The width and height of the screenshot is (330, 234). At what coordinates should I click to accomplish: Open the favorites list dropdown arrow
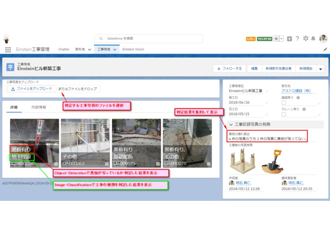click(x=282, y=39)
